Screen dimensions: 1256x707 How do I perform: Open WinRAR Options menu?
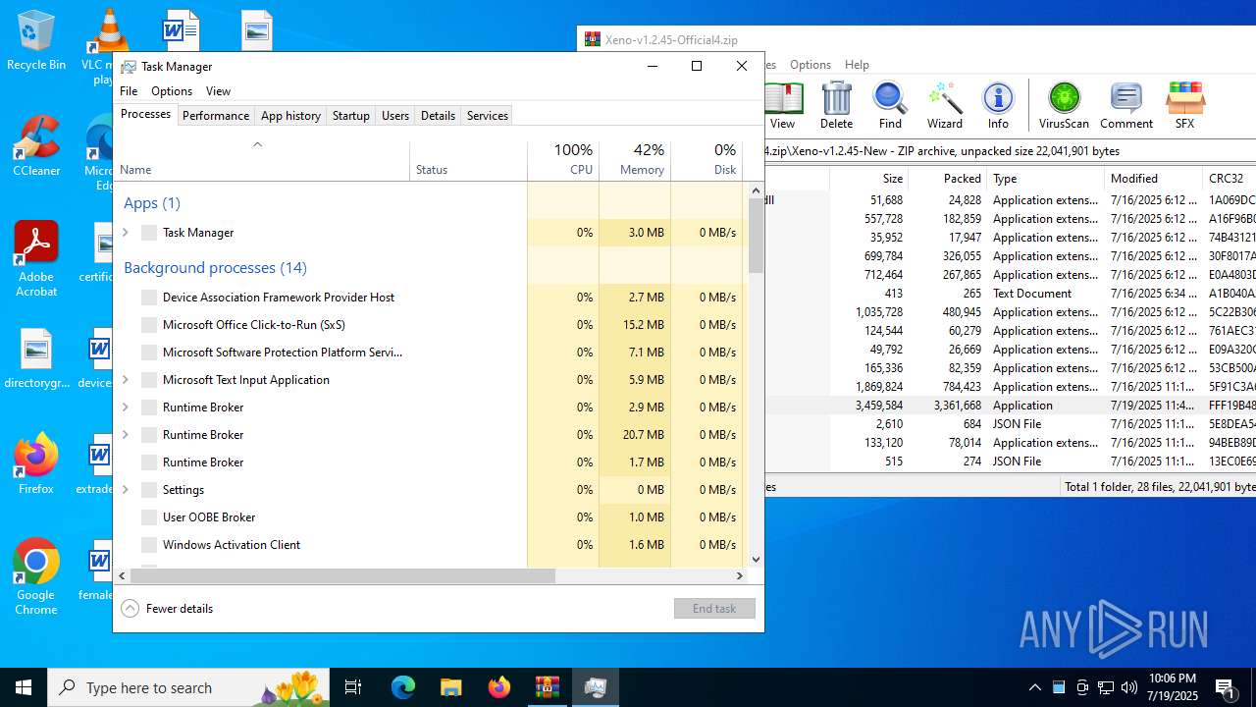811,65
